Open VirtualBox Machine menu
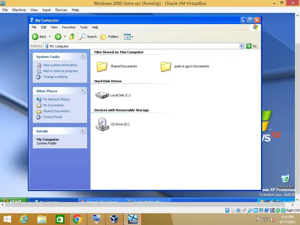Screen dimensions: 300x225 (19, 10)
